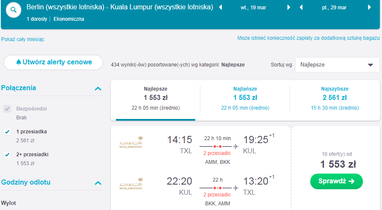Advance departure date after wt., 19 mar
The height and width of the screenshot is (210, 382).
click(289, 7)
